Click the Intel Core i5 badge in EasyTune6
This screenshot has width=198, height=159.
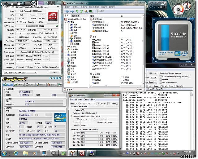(60, 117)
